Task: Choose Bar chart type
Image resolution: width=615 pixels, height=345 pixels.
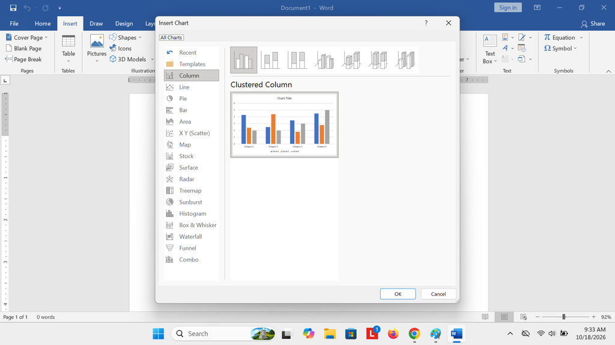Action: (192, 110)
